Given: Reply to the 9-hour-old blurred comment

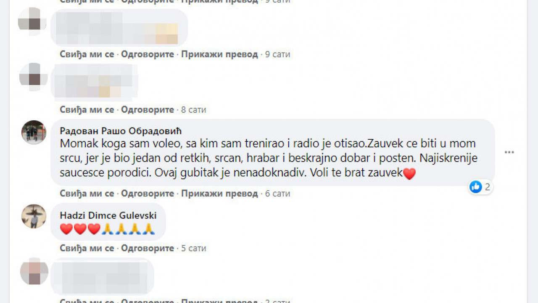Looking at the screenshot, I should tap(148, 54).
